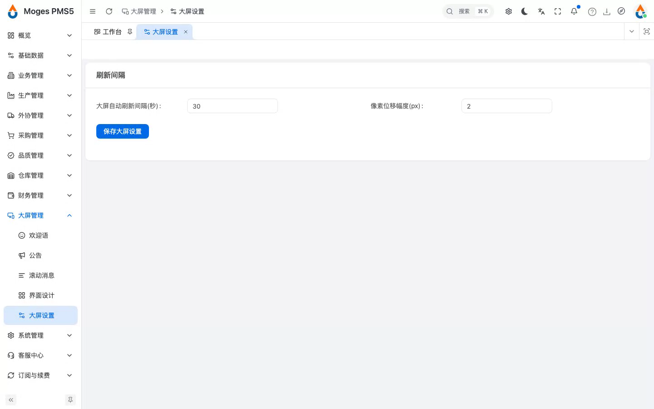
Task: Expand the 财务管理 menu
Action: (41, 195)
